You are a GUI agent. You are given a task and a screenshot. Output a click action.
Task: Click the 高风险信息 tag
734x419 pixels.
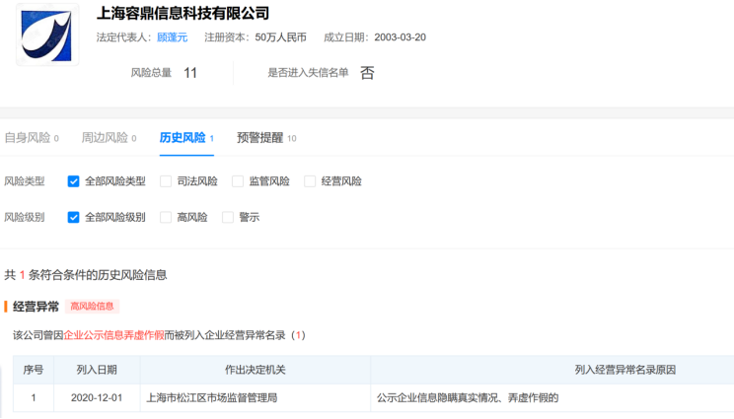[92, 307]
